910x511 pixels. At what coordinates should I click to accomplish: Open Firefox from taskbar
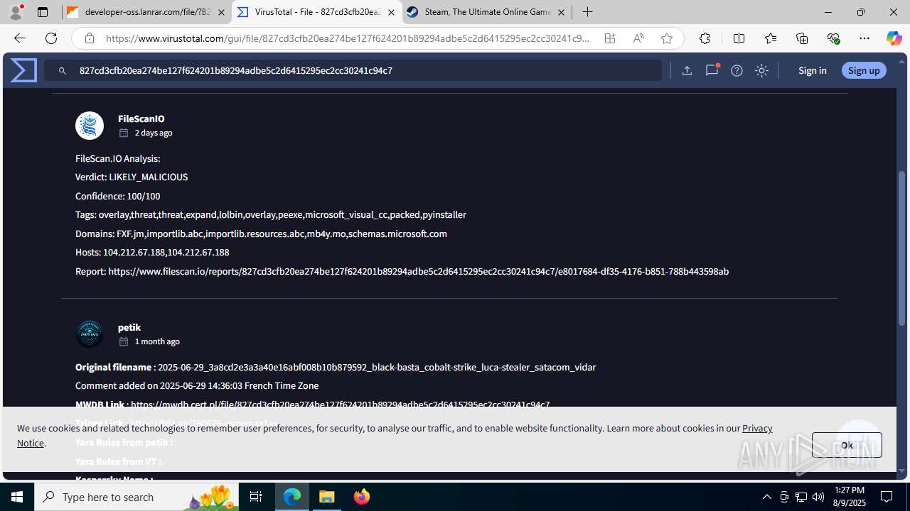point(361,497)
